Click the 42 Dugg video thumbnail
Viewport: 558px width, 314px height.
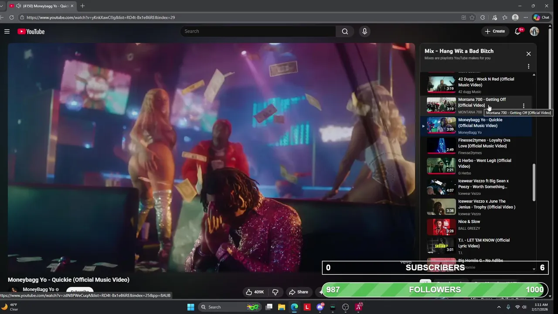pyautogui.click(x=441, y=85)
